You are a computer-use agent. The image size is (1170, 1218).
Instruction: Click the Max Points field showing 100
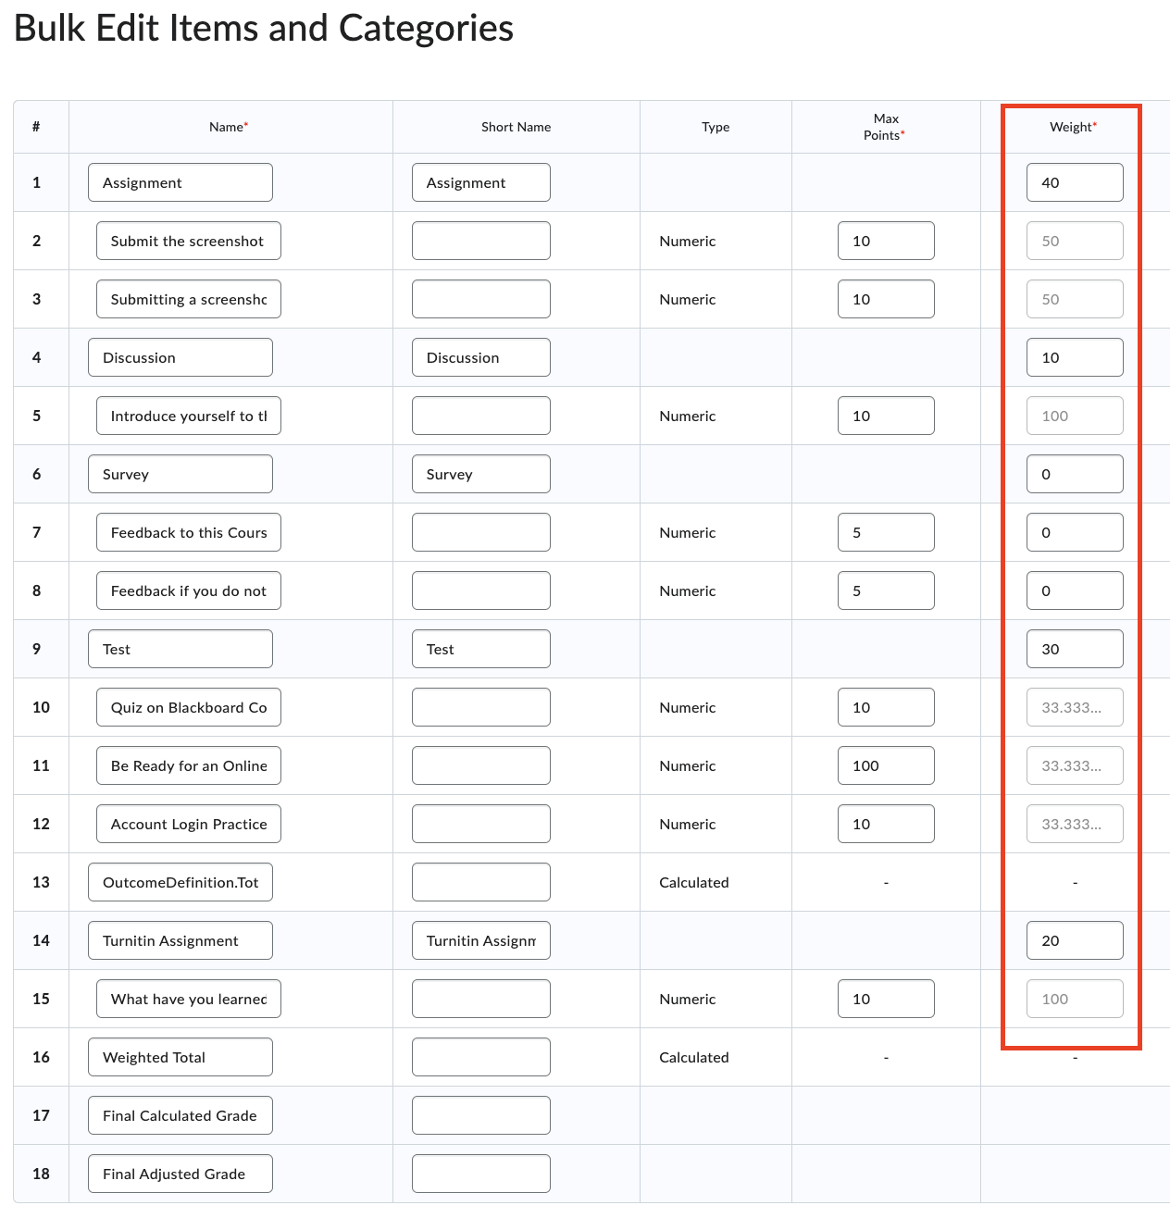[x=886, y=765]
